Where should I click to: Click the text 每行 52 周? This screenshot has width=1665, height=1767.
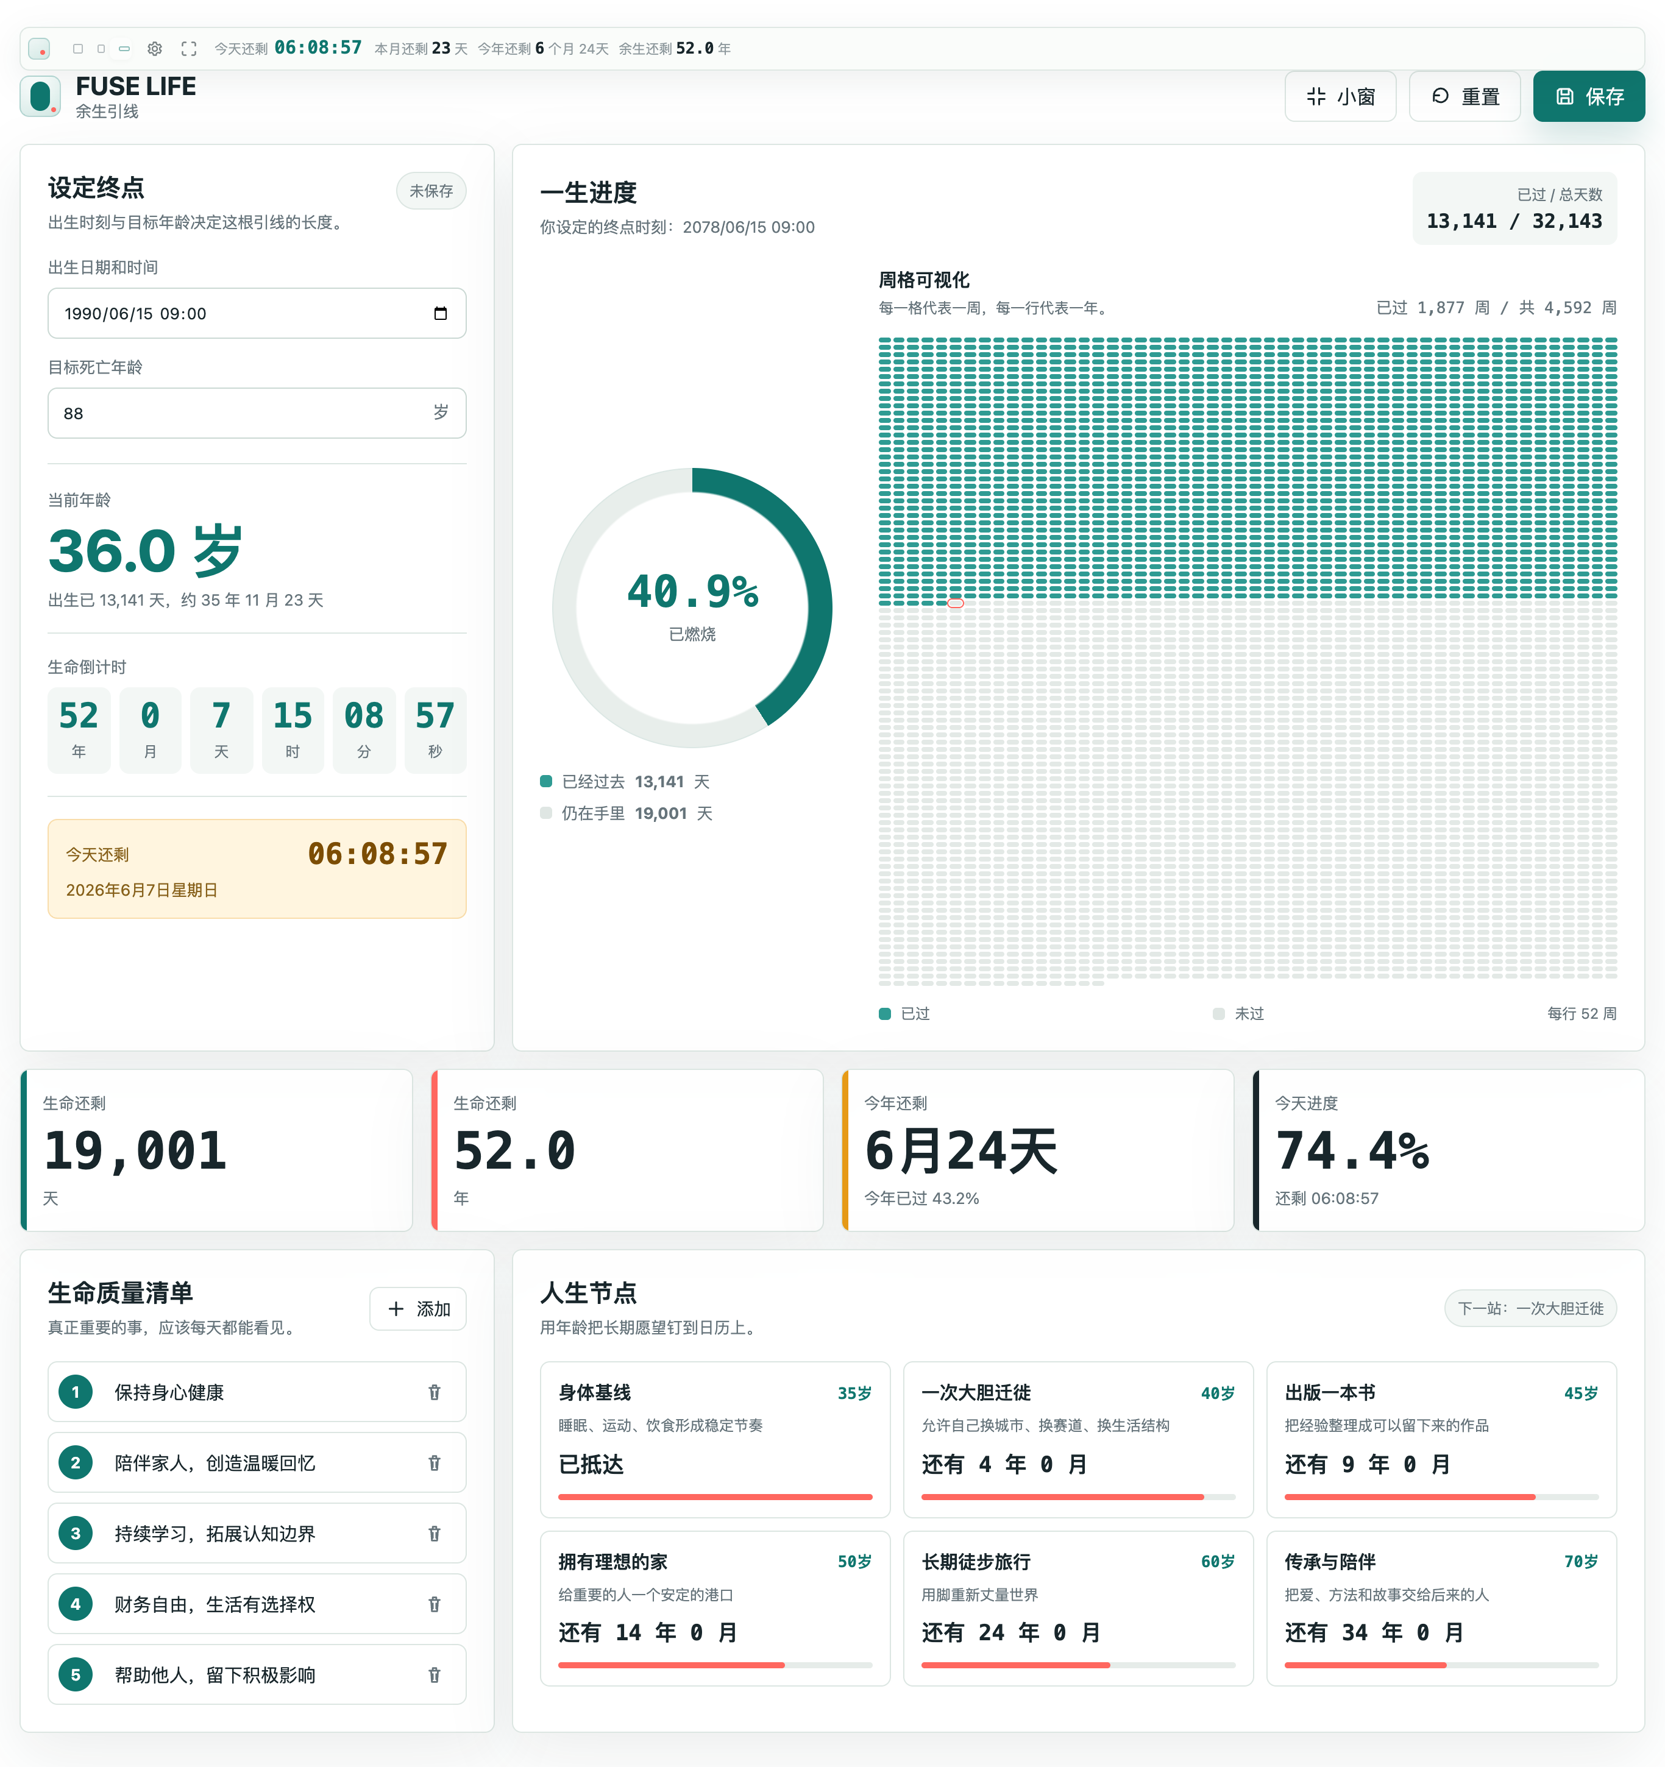click(x=1582, y=1013)
